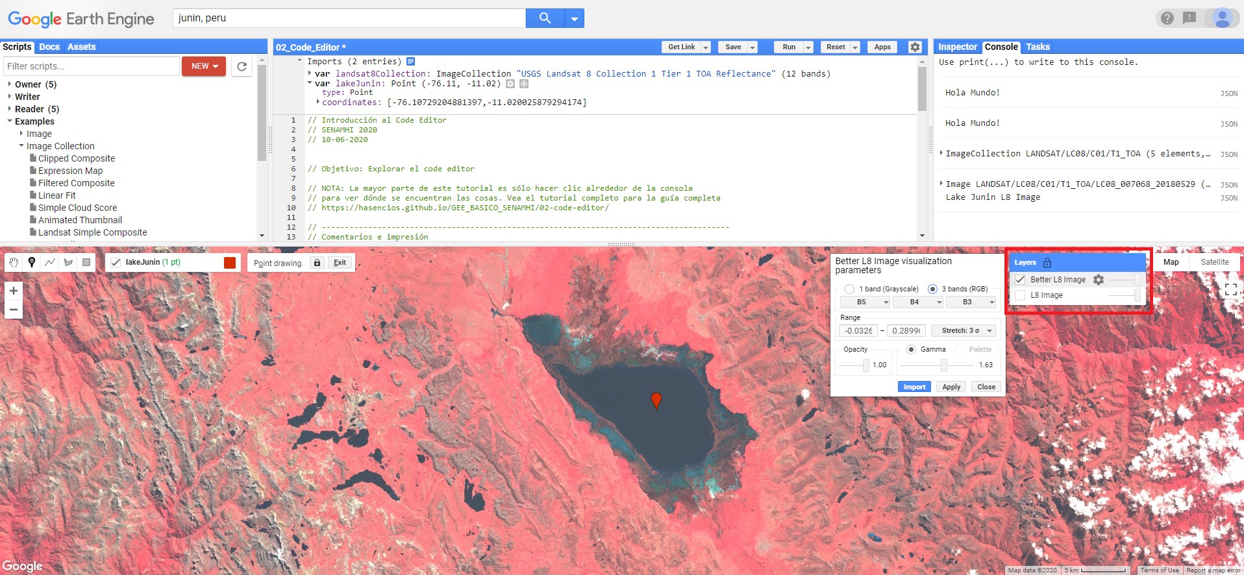This screenshot has height=575, width=1244.
Task: Open Better L8 Image layer settings gear
Action: click(1099, 280)
